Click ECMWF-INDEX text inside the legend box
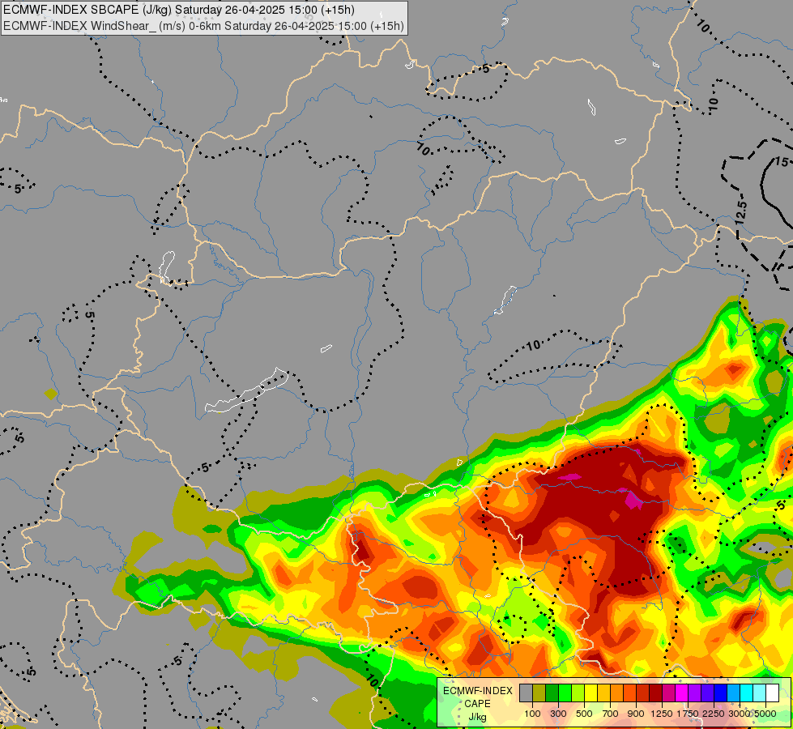Viewport: 793px width, 729px height. pos(477,691)
